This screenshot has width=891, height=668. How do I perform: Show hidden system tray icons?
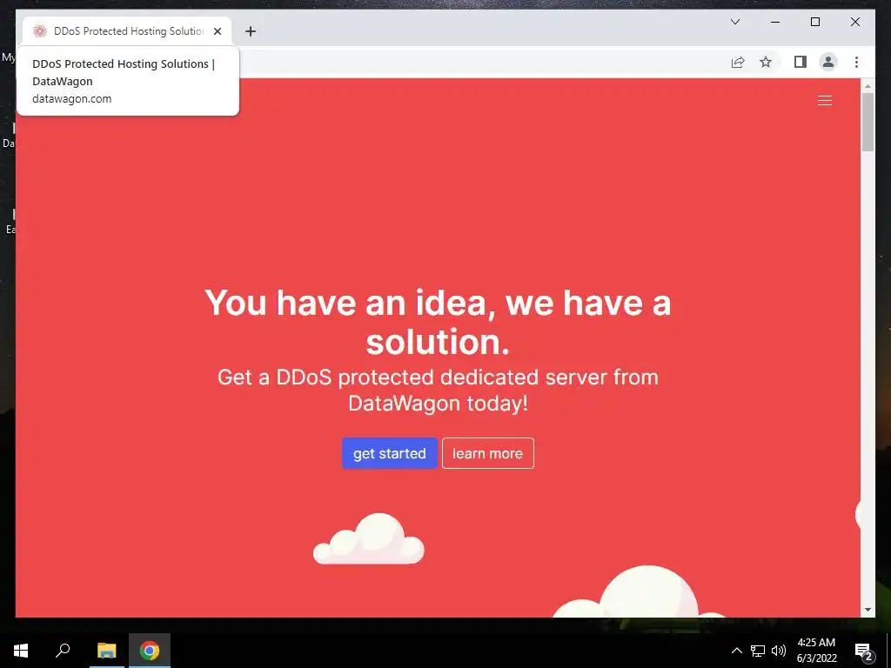(736, 651)
